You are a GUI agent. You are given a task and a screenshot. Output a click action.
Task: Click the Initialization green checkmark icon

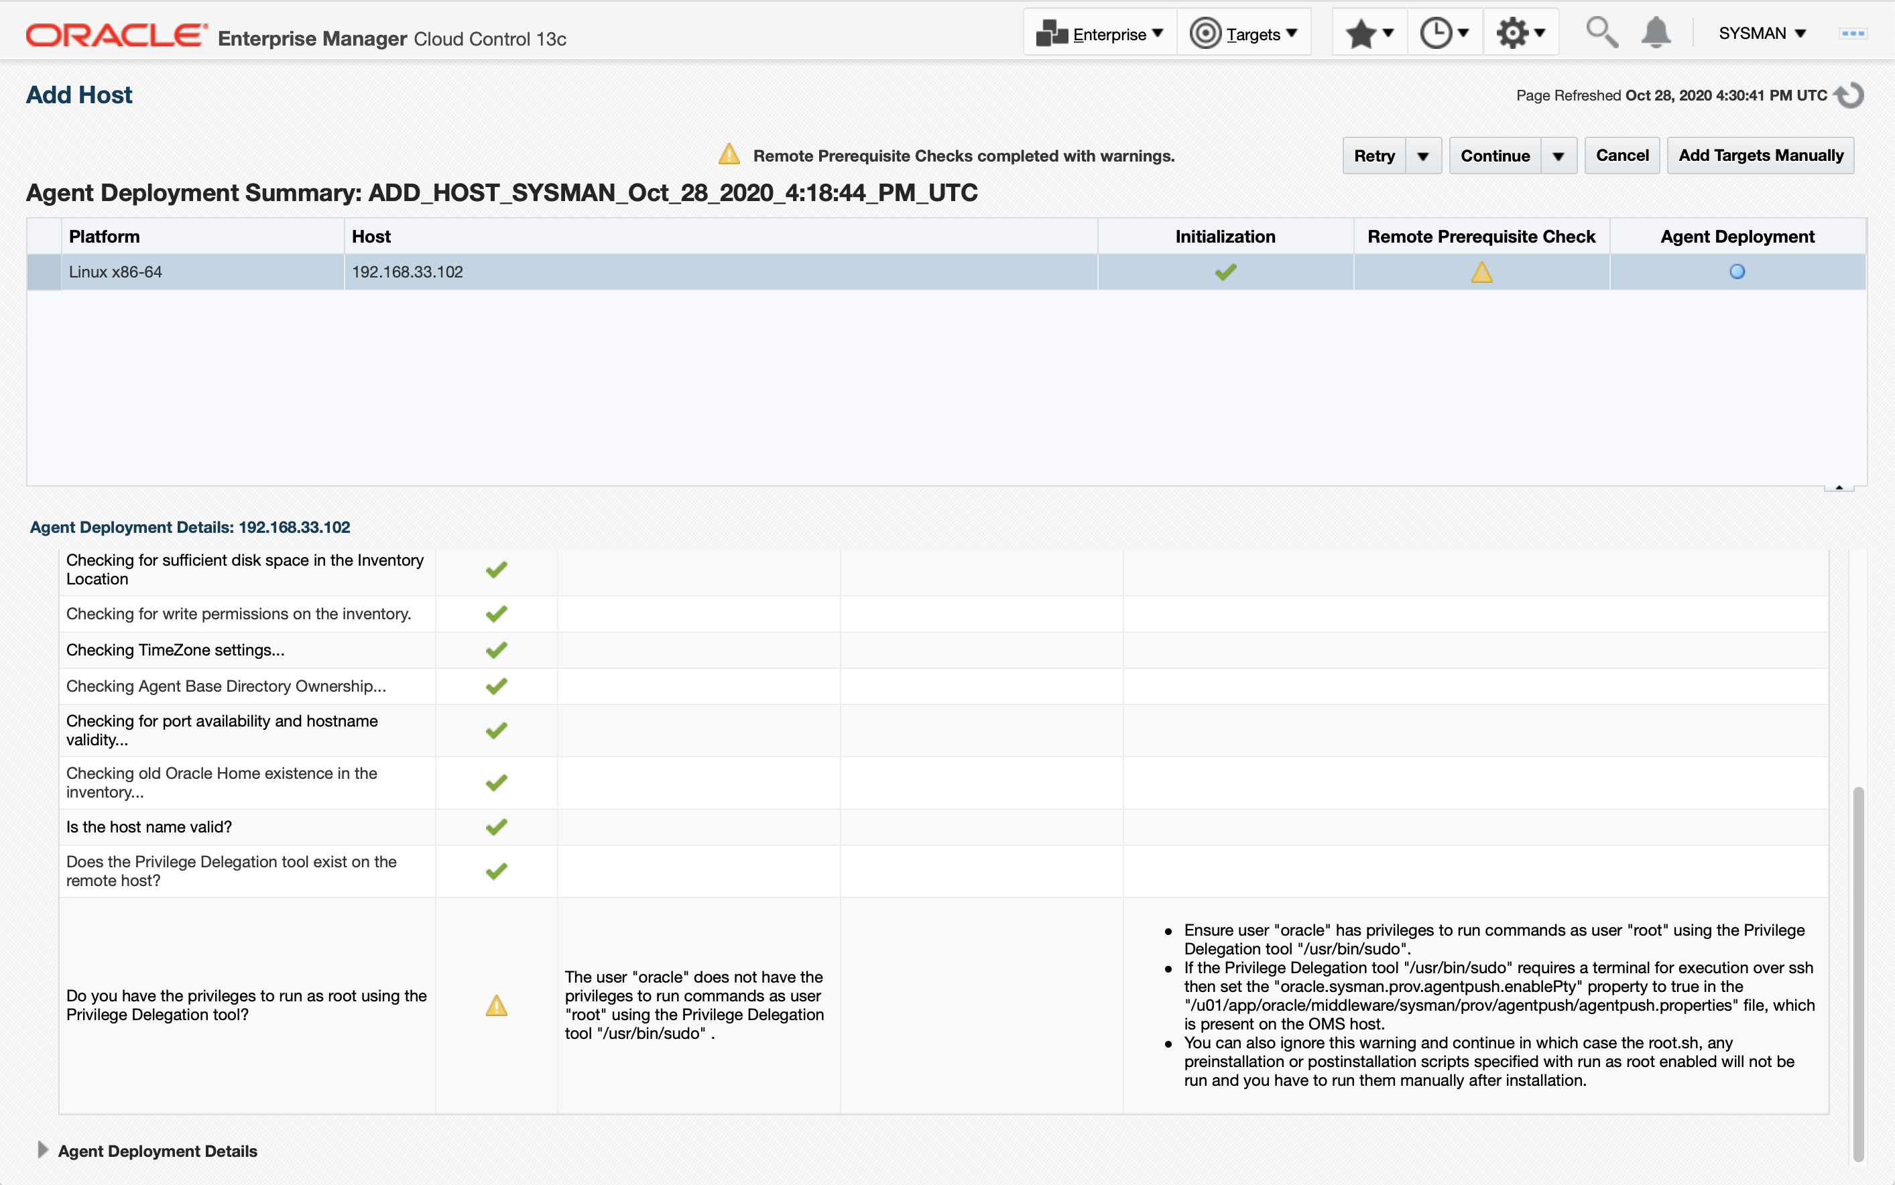(x=1226, y=272)
